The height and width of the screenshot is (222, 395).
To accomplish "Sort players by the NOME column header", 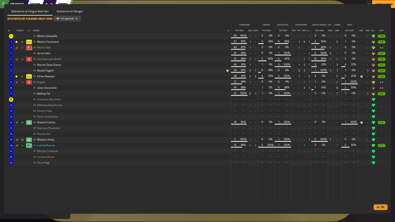I will 36,31.
